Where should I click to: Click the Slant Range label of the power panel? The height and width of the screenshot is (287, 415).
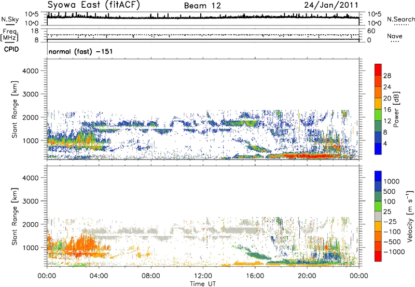point(15,109)
